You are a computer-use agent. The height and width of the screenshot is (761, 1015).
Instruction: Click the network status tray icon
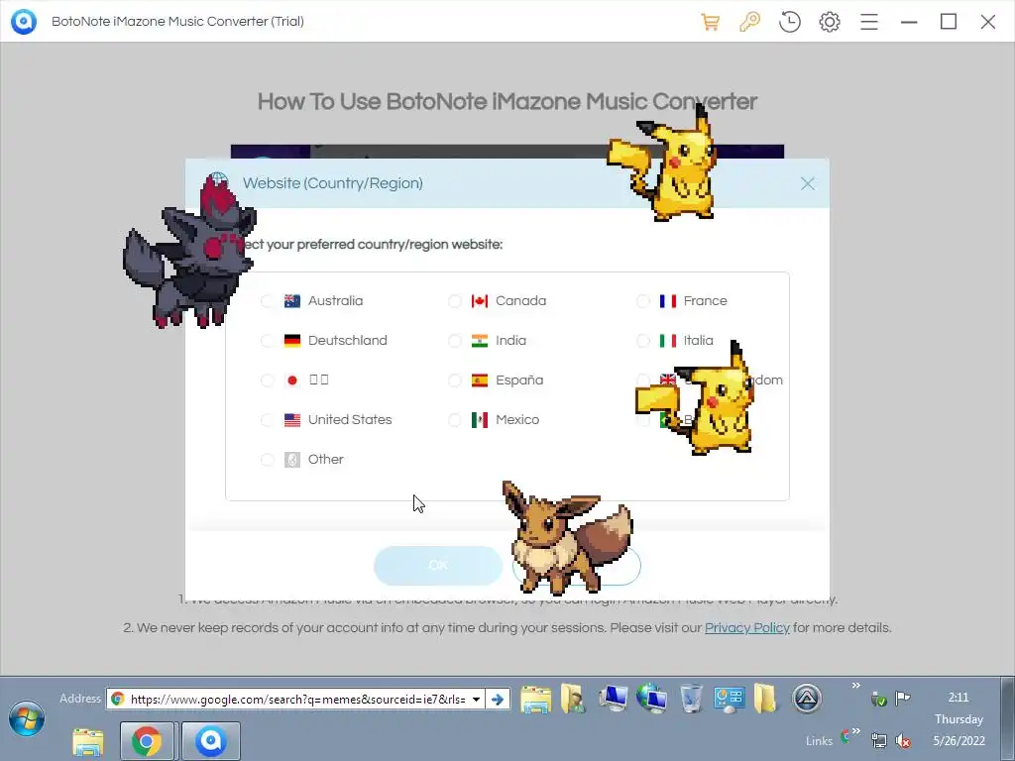(878, 740)
